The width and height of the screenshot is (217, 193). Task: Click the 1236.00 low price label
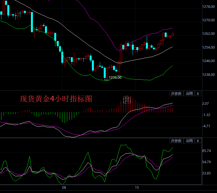pos(115,78)
